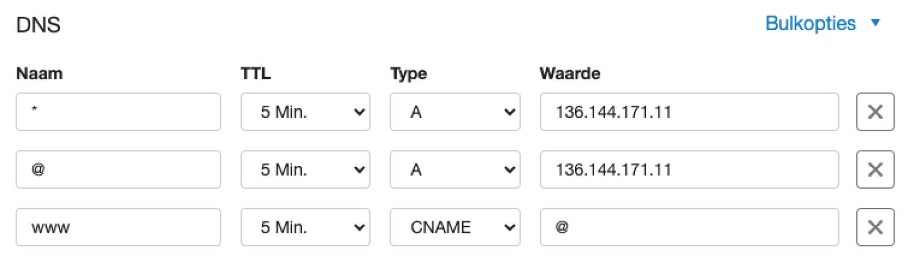908x256 pixels.
Task: Focus the name field containing @
Action: point(118,169)
